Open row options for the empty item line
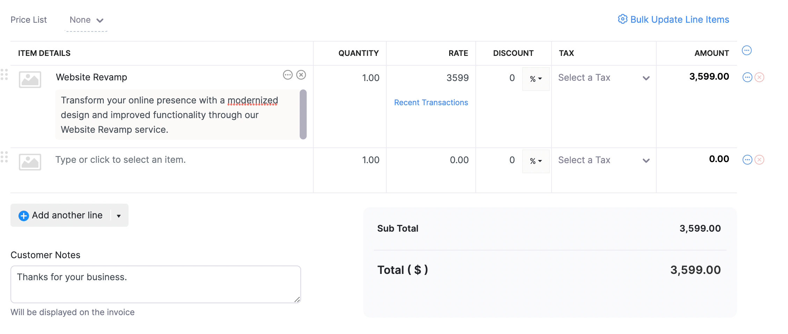788x334 pixels. pyautogui.click(x=747, y=160)
